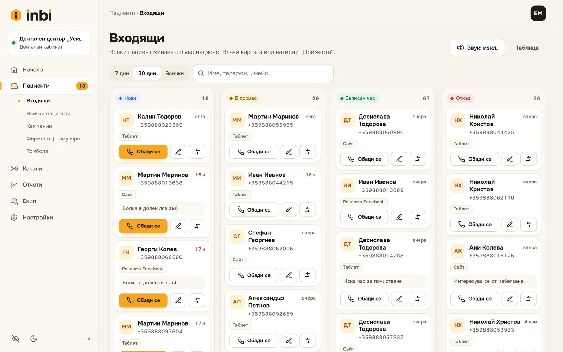Toggle dark mode with the moon icon
The width and height of the screenshot is (563, 352).
coord(34,339)
